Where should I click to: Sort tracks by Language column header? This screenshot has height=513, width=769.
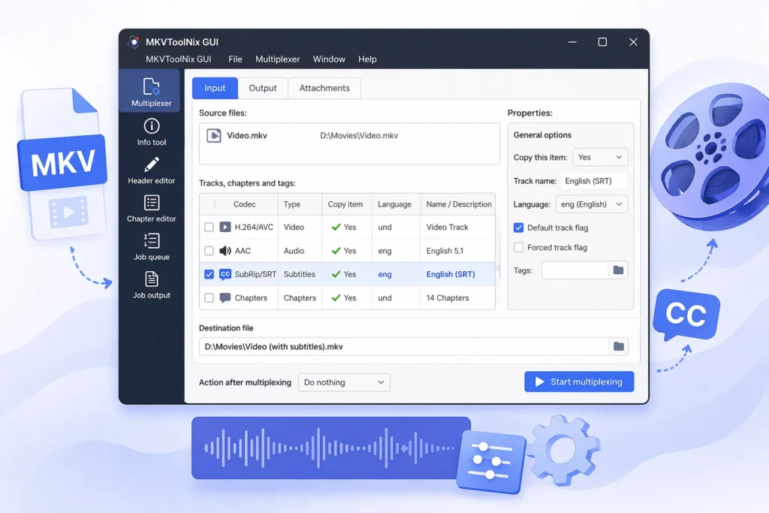point(394,204)
